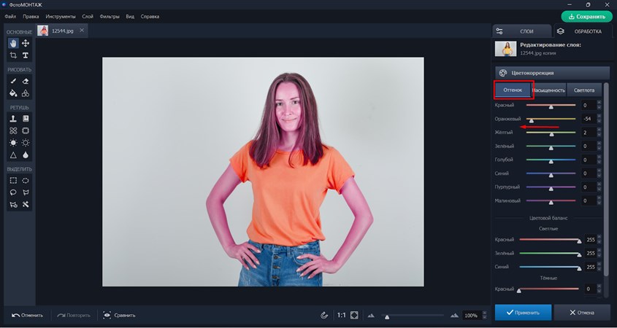Choose the Text tool
This screenshot has width=617, height=328.
pos(26,55)
